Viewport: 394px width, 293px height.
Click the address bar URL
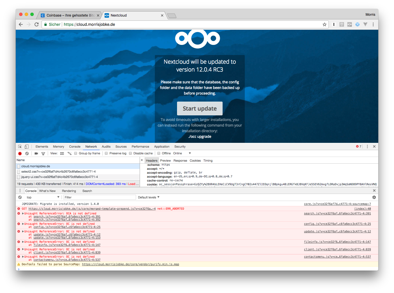(89, 24)
